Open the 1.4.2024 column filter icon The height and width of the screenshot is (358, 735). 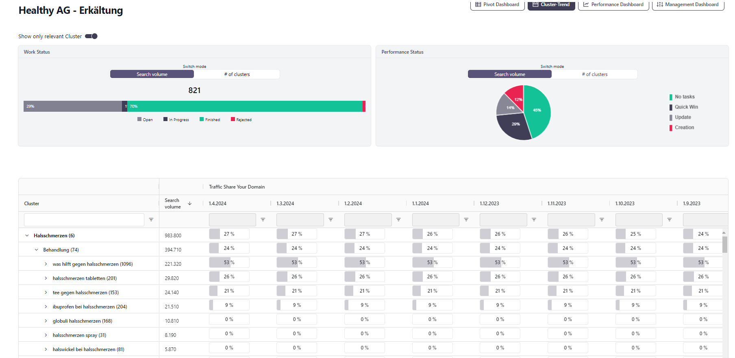pyautogui.click(x=263, y=219)
